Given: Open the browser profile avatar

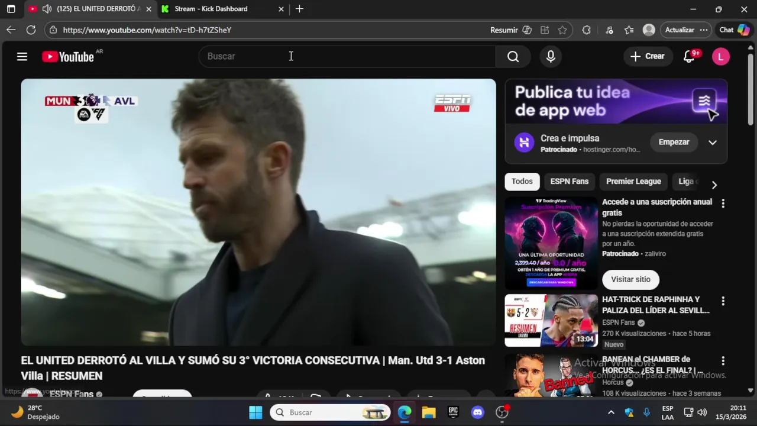Looking at the screenshot, I should tap(649, 30).
